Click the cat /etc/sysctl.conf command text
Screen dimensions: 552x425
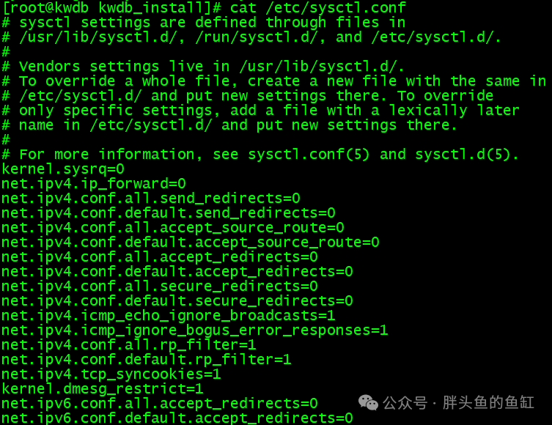tap(318, 7)
